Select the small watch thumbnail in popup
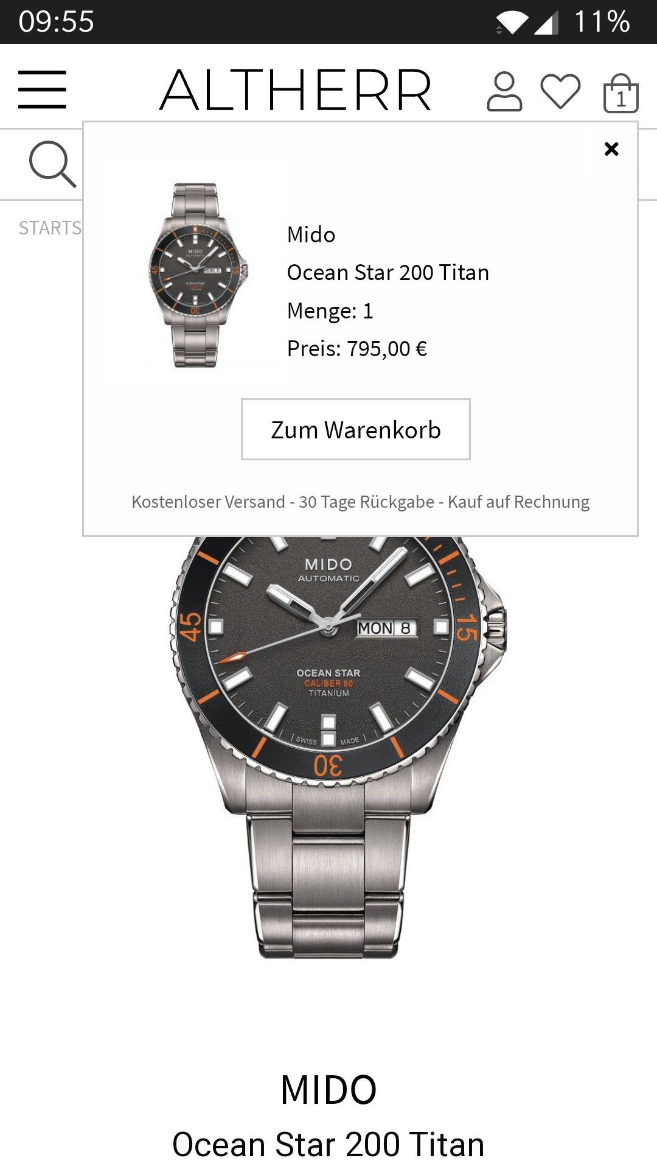This screenshot has height=1169, width=657. 195,275
